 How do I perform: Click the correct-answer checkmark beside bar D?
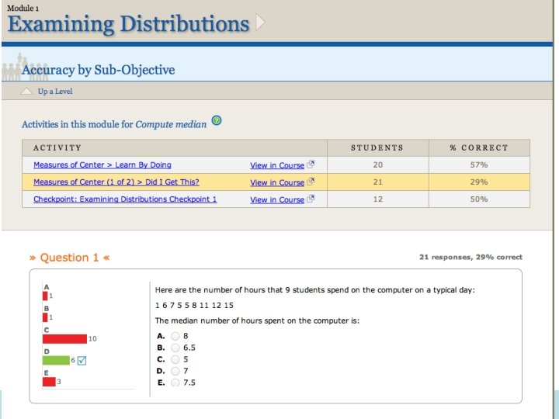pos(82,360)
